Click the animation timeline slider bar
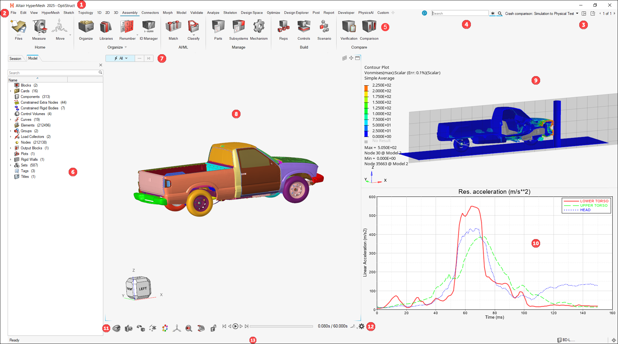The width and height of the screenshot is (618, 344). (281, 326)
